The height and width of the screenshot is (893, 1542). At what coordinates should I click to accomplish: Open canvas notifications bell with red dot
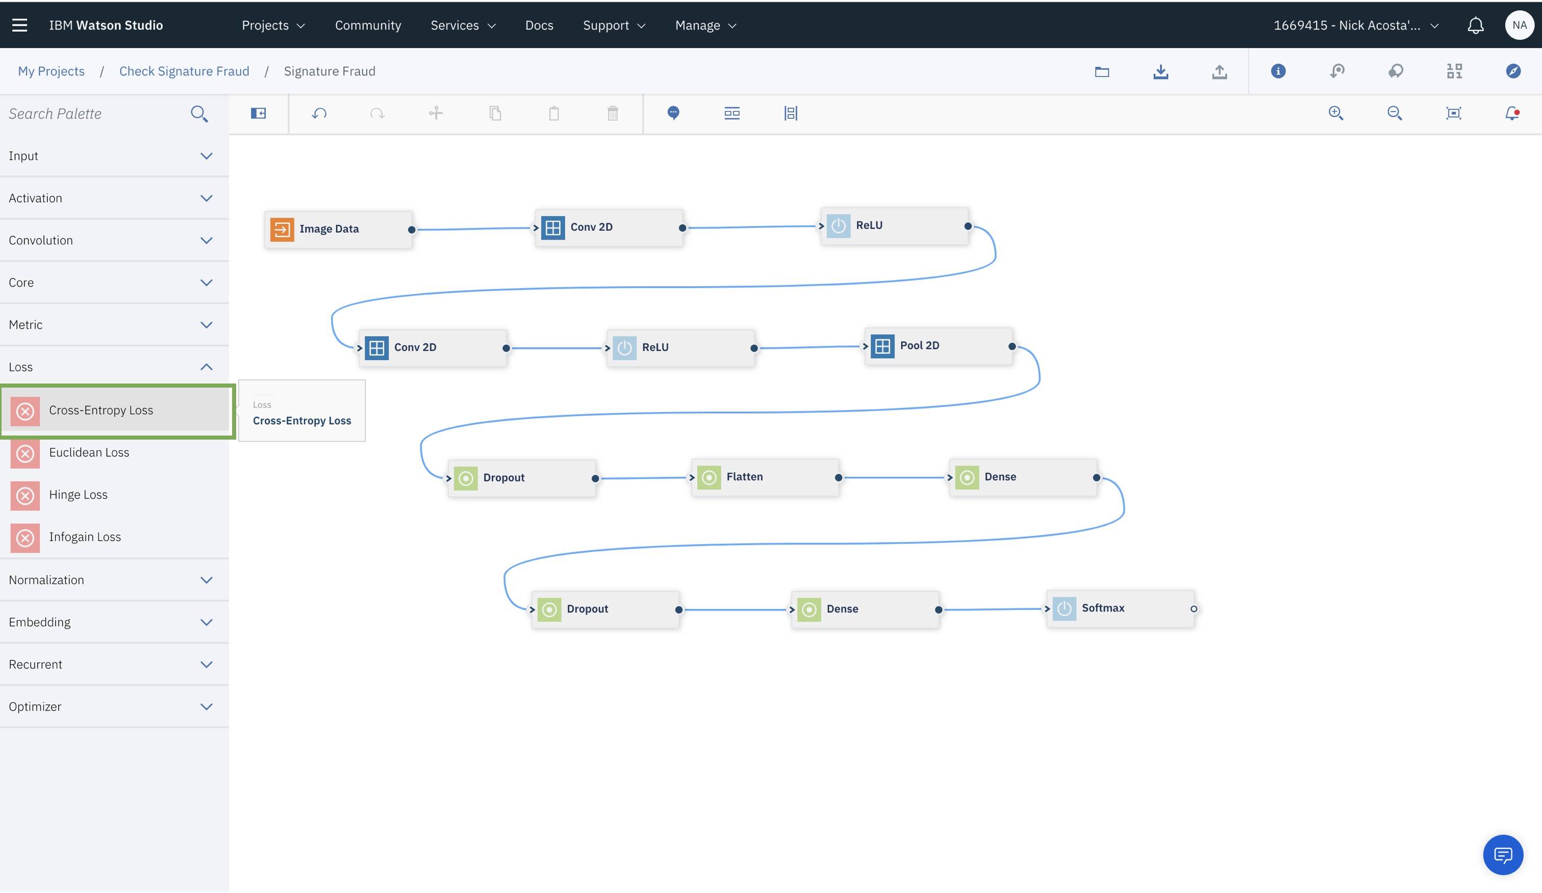(1512, 113)
